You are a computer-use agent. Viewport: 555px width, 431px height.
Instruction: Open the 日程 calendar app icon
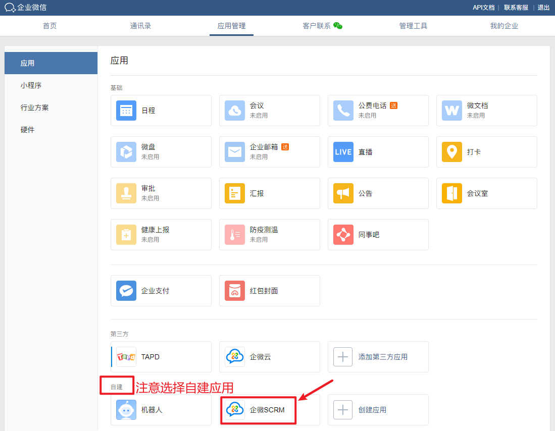126,111
